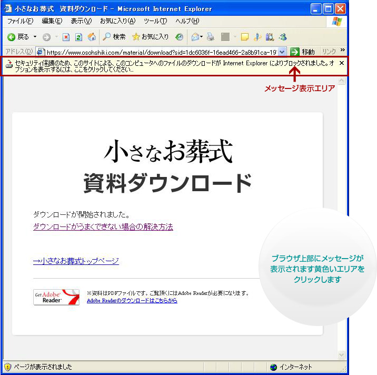
Task: Click the green Back arrow icon
Action: point(11,37)
